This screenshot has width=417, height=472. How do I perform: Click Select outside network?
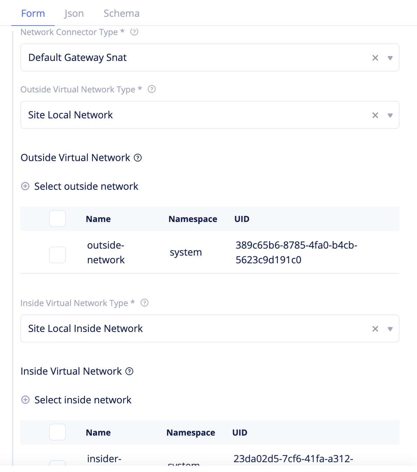[x=86, y=186]
